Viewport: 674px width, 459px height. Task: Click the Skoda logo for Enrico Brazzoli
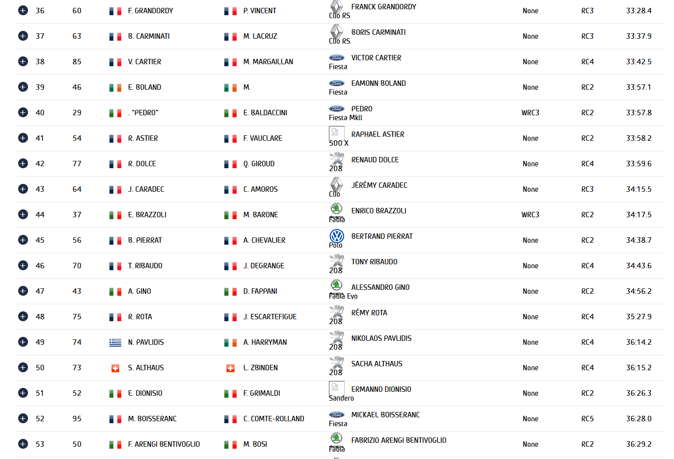click(x=337, y=210)
